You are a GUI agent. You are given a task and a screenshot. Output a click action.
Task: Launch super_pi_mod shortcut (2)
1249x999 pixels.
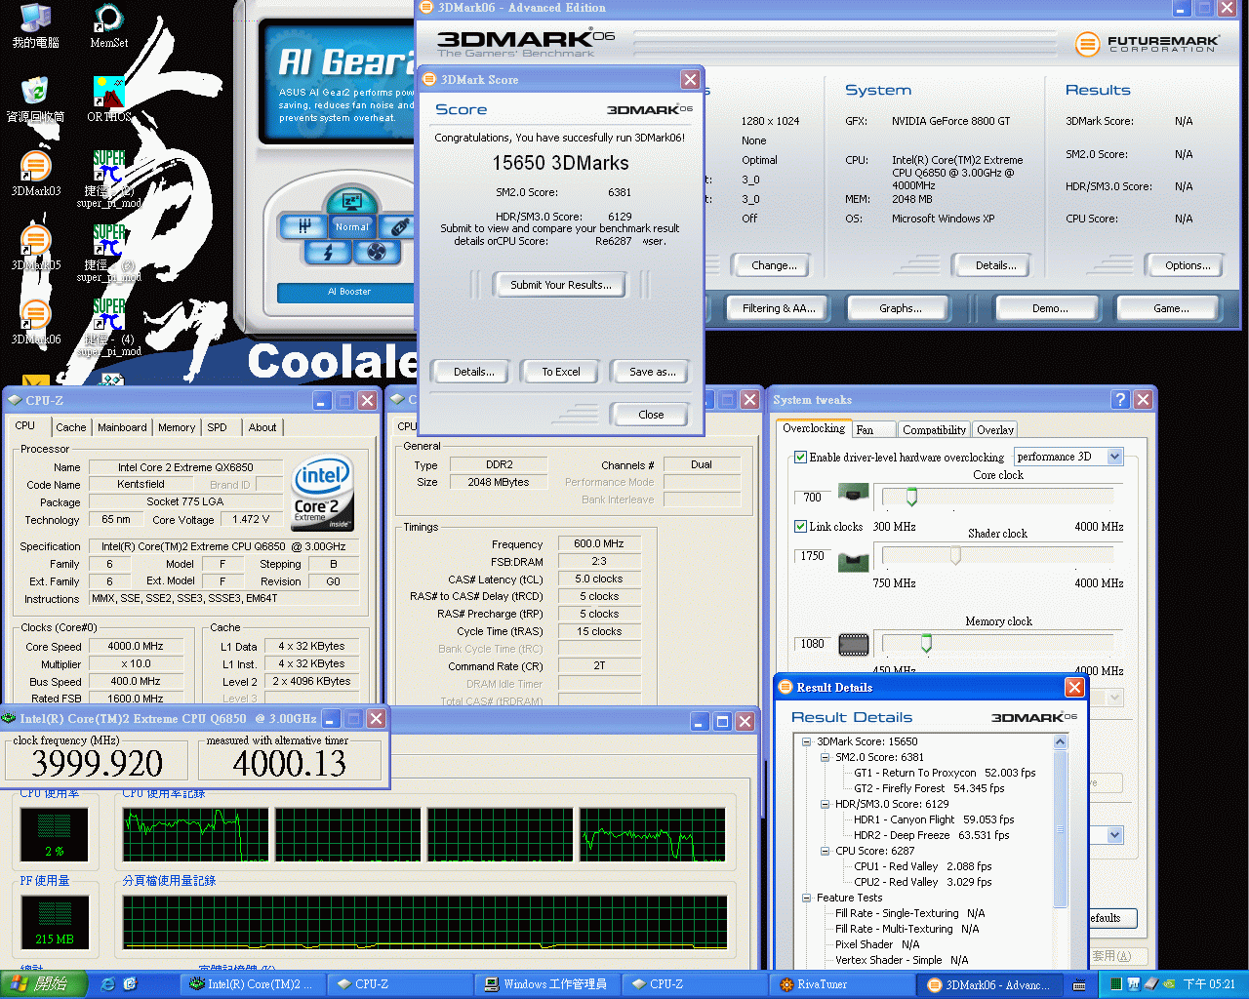tap(108, 179)
